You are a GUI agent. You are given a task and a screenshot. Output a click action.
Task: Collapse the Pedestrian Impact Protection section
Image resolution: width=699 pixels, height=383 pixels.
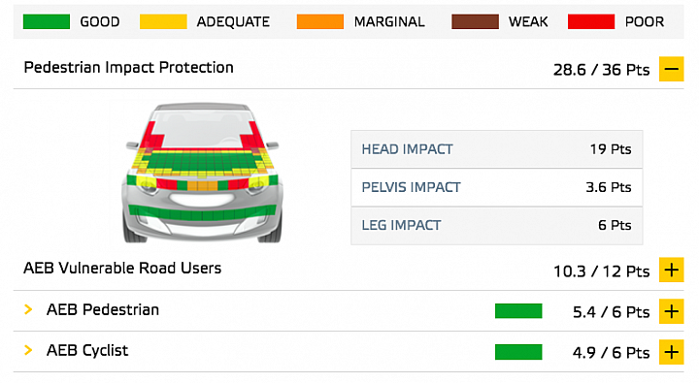point(672,69)
